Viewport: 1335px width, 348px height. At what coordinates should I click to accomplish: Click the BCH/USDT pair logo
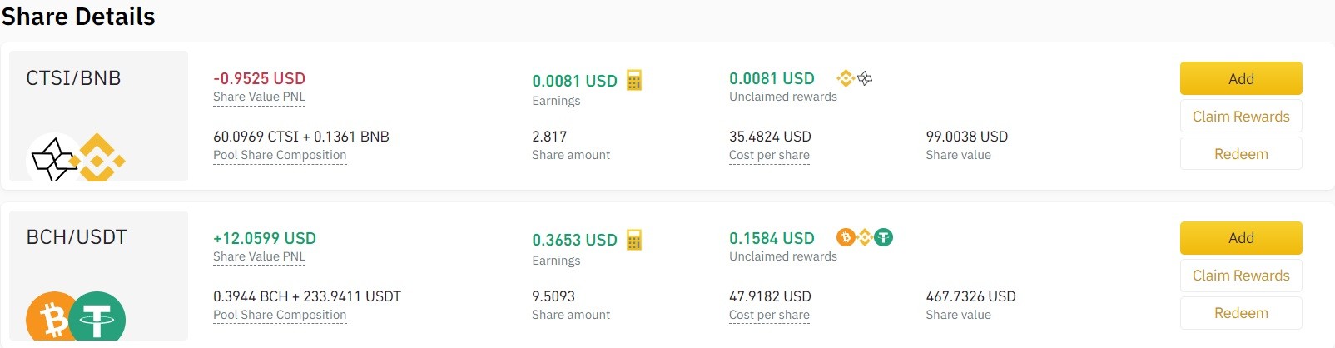pyautogui.click(x=77, y=316)
